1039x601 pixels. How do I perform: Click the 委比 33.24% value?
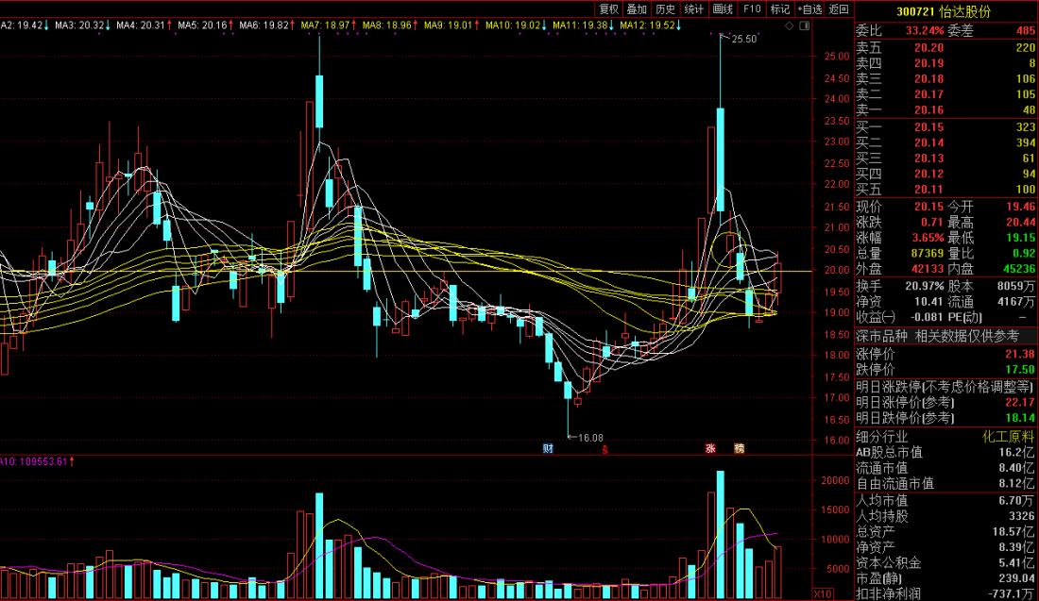tap(925, 30)
